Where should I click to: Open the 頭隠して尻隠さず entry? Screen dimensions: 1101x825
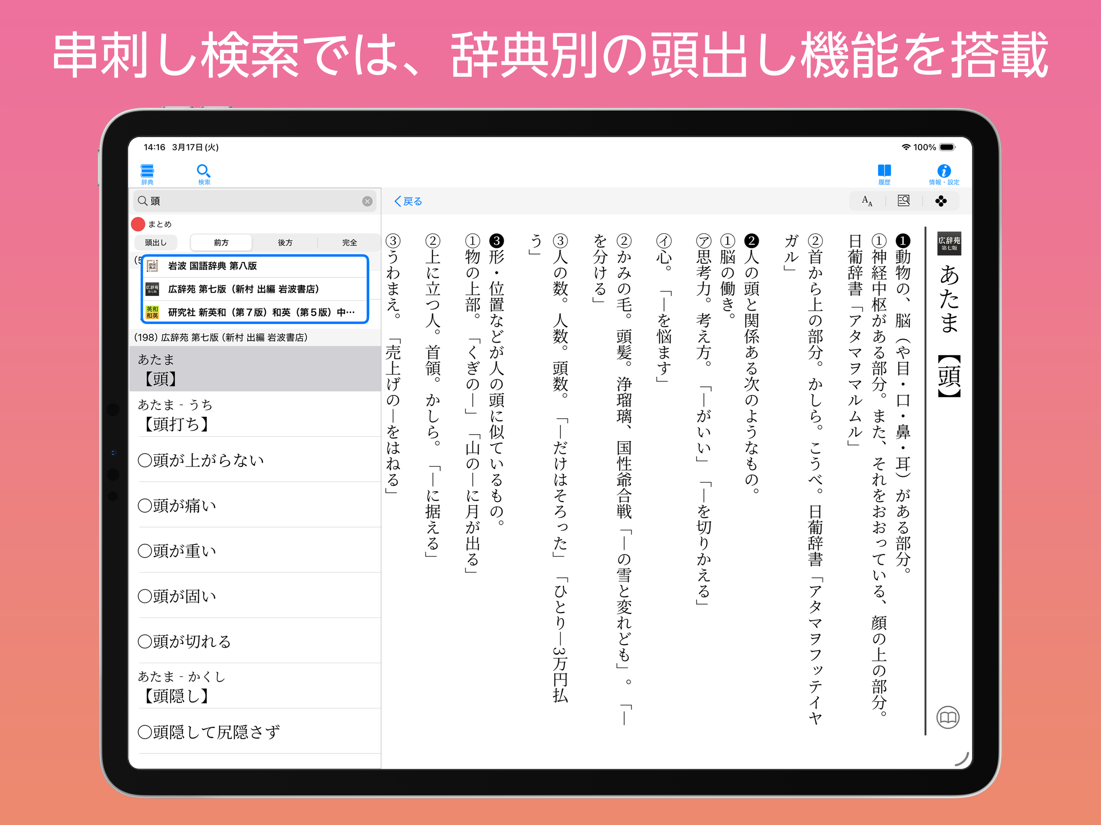(255, 731)
